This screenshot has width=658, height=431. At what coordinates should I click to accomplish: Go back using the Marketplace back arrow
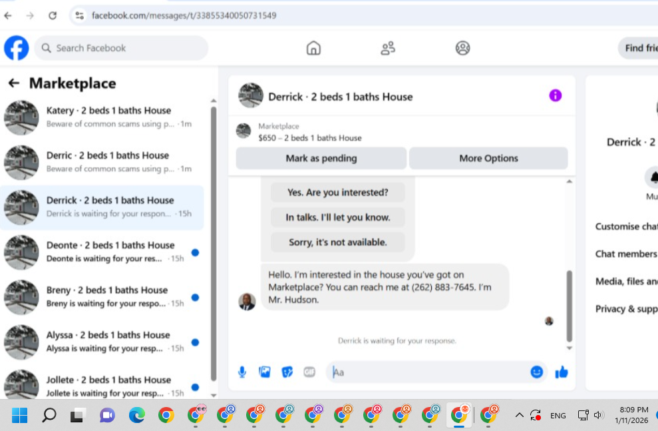(x=14, y=83)
